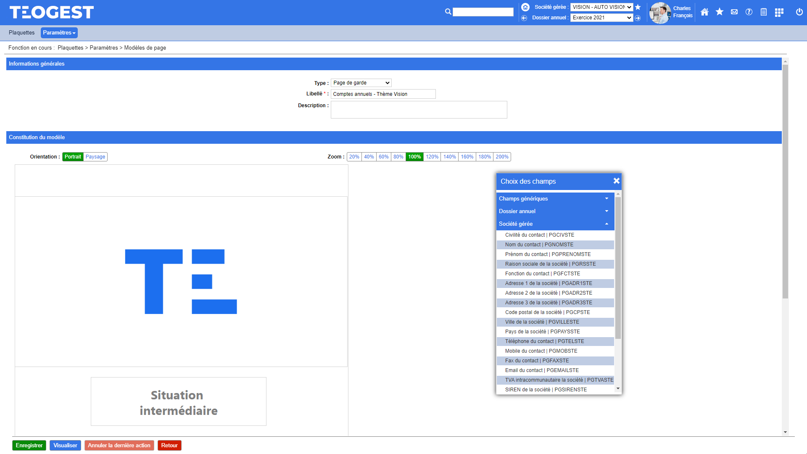Screen dimensions: 807x454
Task: Select SIREN de la société | PGSIRENSTE
Action: click(555, 390)
